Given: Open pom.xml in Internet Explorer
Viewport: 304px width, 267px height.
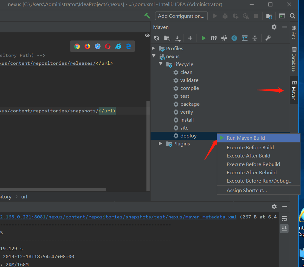Looking at the screenshot, I should [x=118, y=46].
